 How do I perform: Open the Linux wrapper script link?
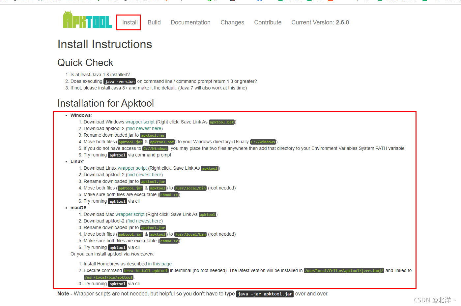pos(132,168)
